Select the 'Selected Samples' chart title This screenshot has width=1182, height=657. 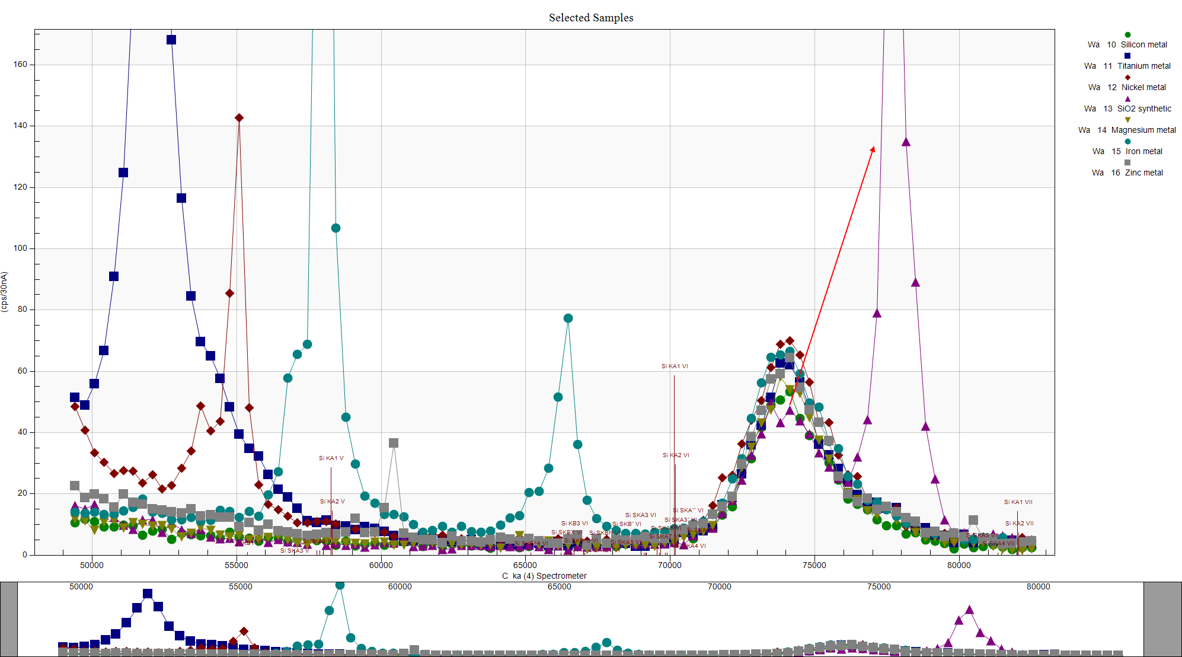(590, 18)
